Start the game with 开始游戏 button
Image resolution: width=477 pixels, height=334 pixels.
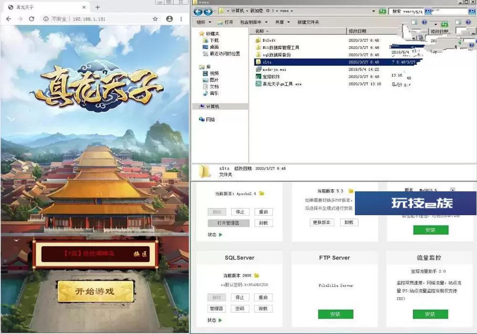95,291
